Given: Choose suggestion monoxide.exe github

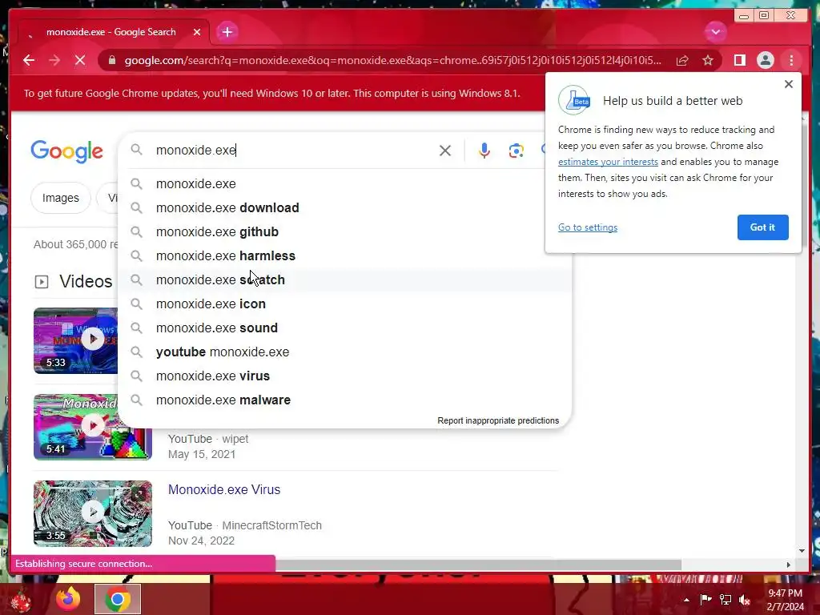Looking at the screenshot, I should (x=345, y=231).
